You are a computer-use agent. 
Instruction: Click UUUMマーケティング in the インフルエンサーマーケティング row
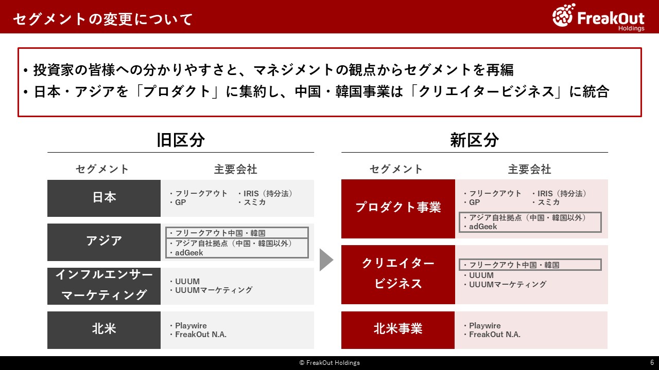214,290
